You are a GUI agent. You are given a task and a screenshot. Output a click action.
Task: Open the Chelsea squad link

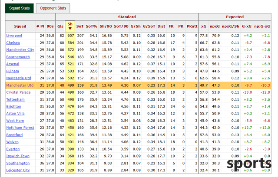point(13,43)
